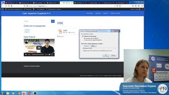Click 'Добавить' in the WordPress admin bar

(x=41, y=9)
